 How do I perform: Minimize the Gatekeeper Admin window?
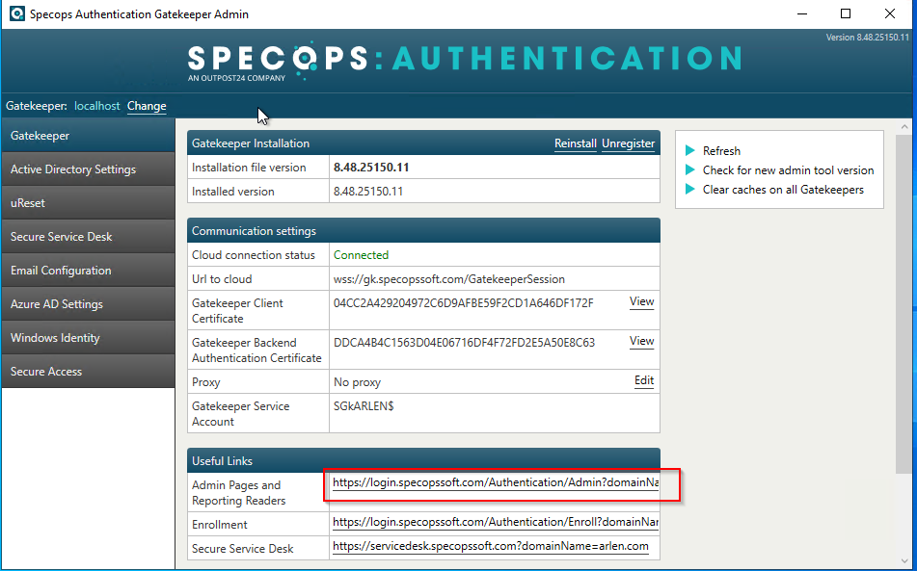click(802, 13)
